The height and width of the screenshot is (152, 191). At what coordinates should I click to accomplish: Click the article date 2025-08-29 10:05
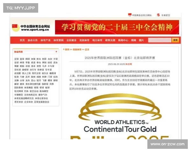[117, 64]
